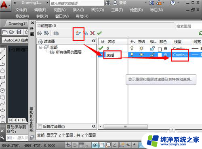The image size is (202, 149).
Task: Click the Open file toolbar icon
Action: tap(12, 32)
